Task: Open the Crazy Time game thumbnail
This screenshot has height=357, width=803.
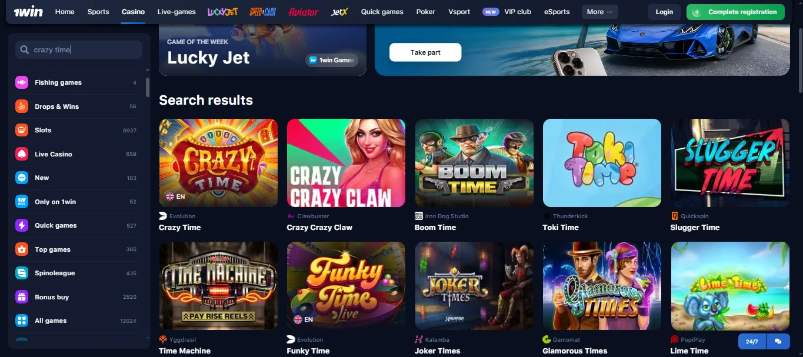Action: pyautogui.click(x=218, y=163)
